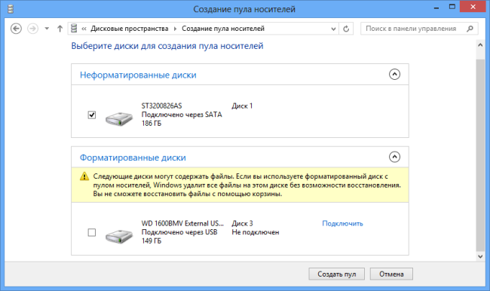Click the 'WD 1600BMV External US...' disk name

[x=182, y=223]
